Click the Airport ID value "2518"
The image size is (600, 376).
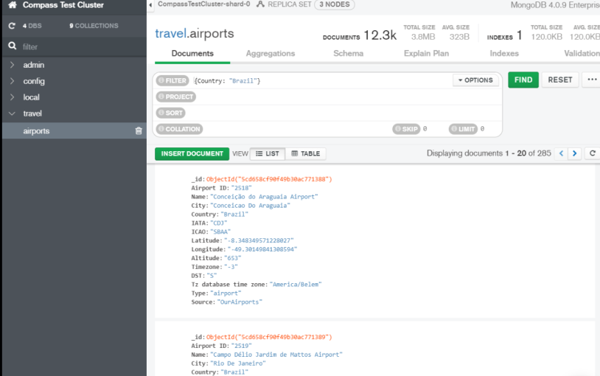pos(241,187)
